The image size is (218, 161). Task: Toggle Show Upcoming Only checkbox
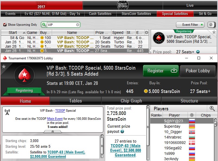[x=5, y=25]
